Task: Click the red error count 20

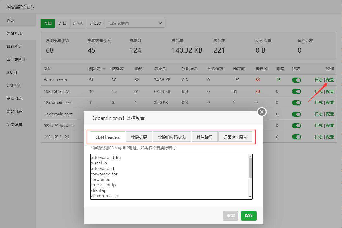Action: pos(258,91)
